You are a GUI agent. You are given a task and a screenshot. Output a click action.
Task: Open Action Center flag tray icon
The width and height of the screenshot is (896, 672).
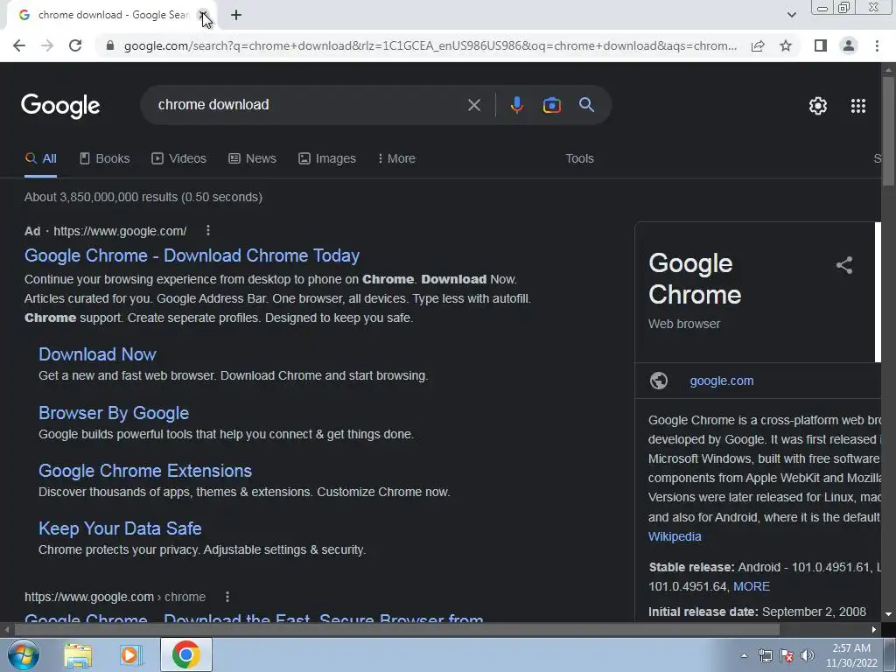pos(787,656)
